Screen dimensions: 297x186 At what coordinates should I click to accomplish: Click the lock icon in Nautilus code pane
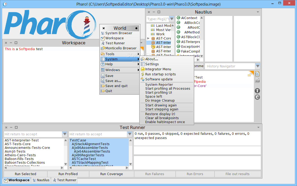pos(249,75)
